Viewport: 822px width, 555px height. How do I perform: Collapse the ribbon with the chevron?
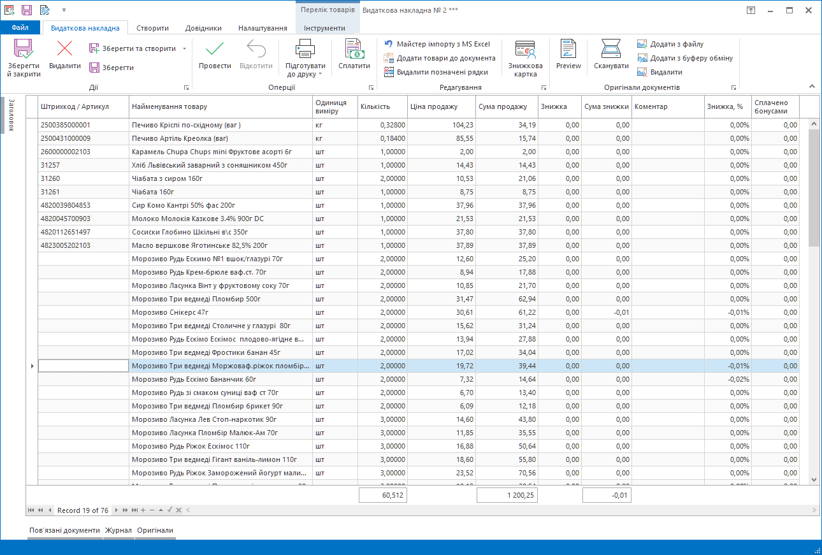tap(812, 86)
